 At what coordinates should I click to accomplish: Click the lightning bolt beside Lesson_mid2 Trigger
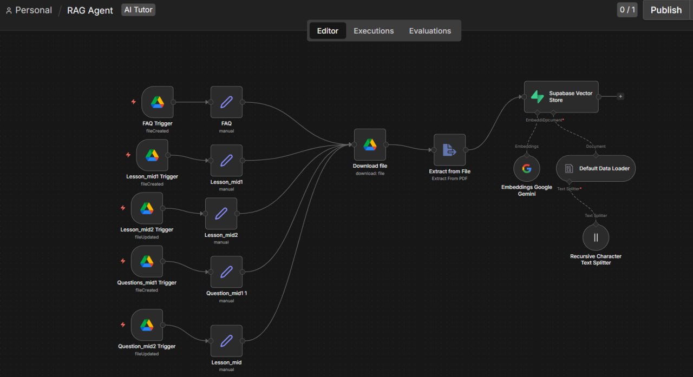click(122, 208)
